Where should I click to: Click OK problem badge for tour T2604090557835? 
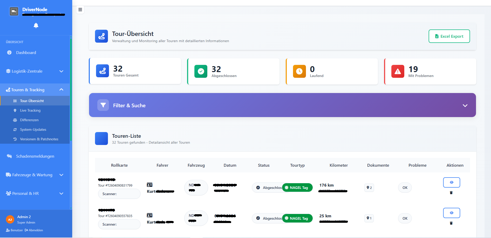click(x=405, y=218)
